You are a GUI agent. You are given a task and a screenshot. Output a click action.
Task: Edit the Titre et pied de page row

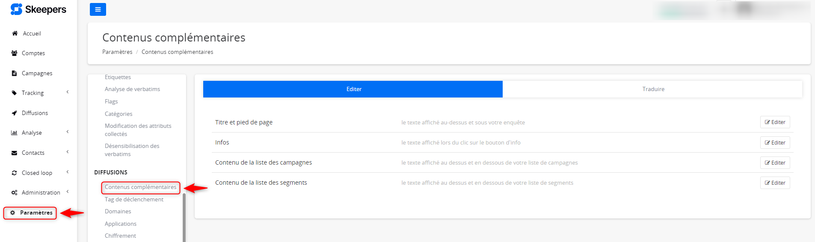pyautogui.click(x=775, y=122)
